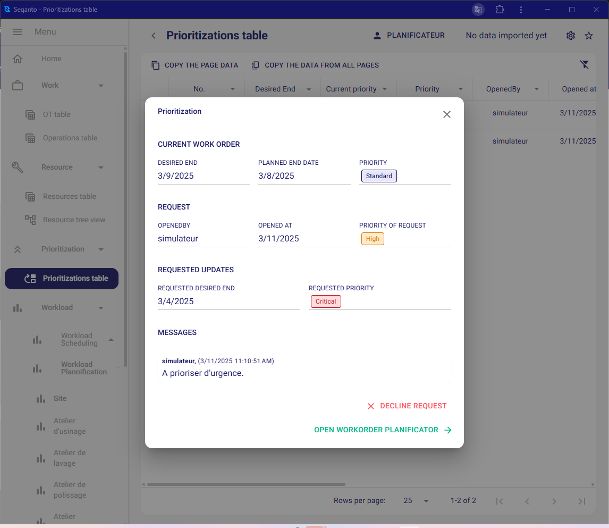Open OT table from the sidebar
This screenshot has height=528, width=609.
pyautogui.click(x=56, y=114)
